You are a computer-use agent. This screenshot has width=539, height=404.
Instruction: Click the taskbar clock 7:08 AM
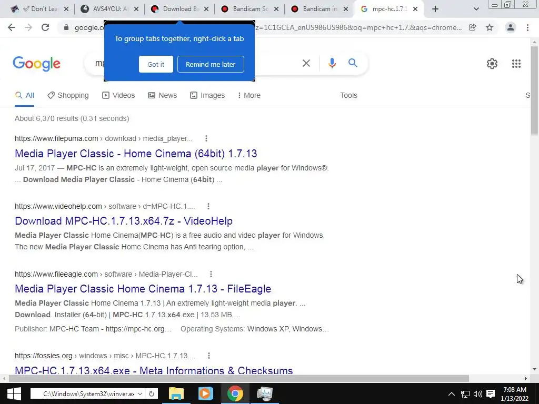pos(515,390)
